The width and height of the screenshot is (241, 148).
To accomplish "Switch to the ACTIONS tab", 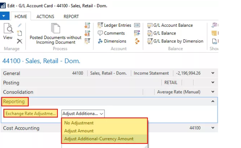I will [46, 16].
